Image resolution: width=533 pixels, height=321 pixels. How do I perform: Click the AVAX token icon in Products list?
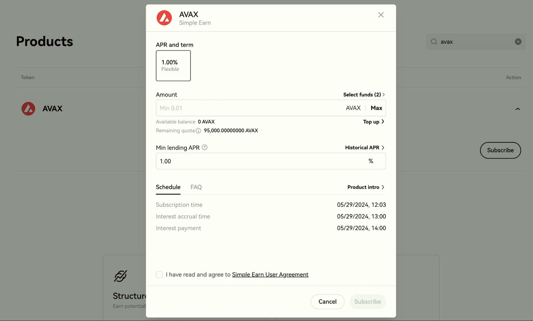[x=28, y=109]
